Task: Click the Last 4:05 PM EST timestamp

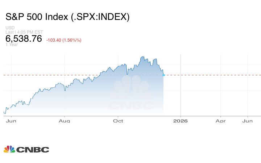Action: pyautogui.click(x=24, y=32)
